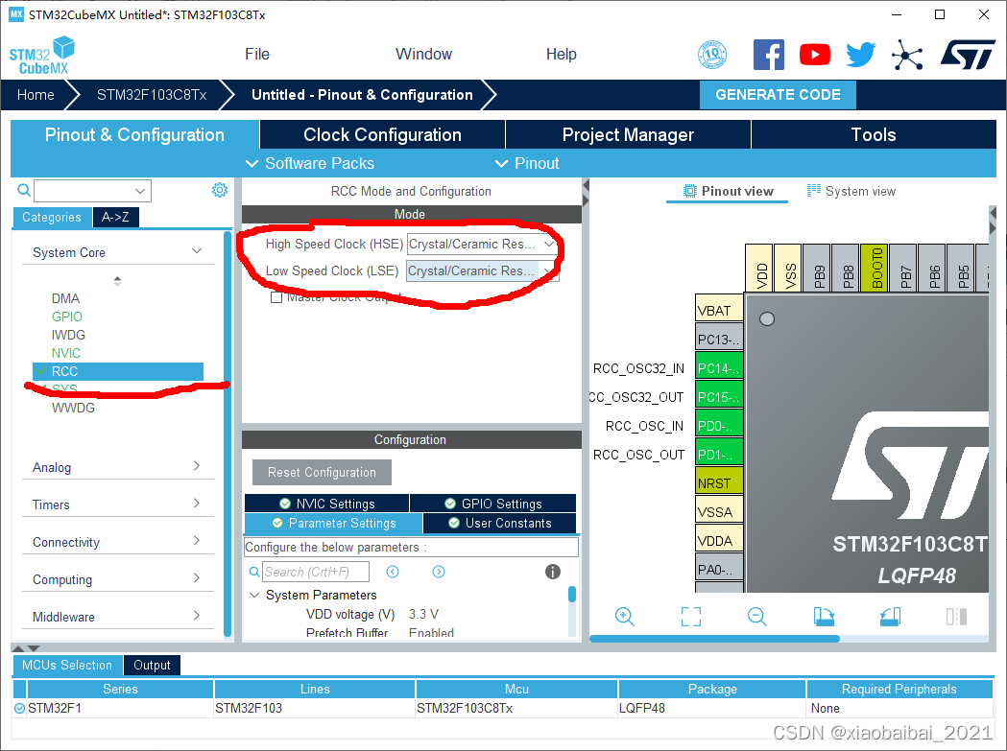Zoom in on the pinout view
Image resolution: width=1007 pixels, height=751 pixels.
pos(624,617)
